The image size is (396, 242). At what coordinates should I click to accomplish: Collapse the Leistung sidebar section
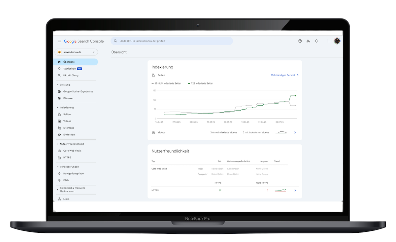click(57, 85)
